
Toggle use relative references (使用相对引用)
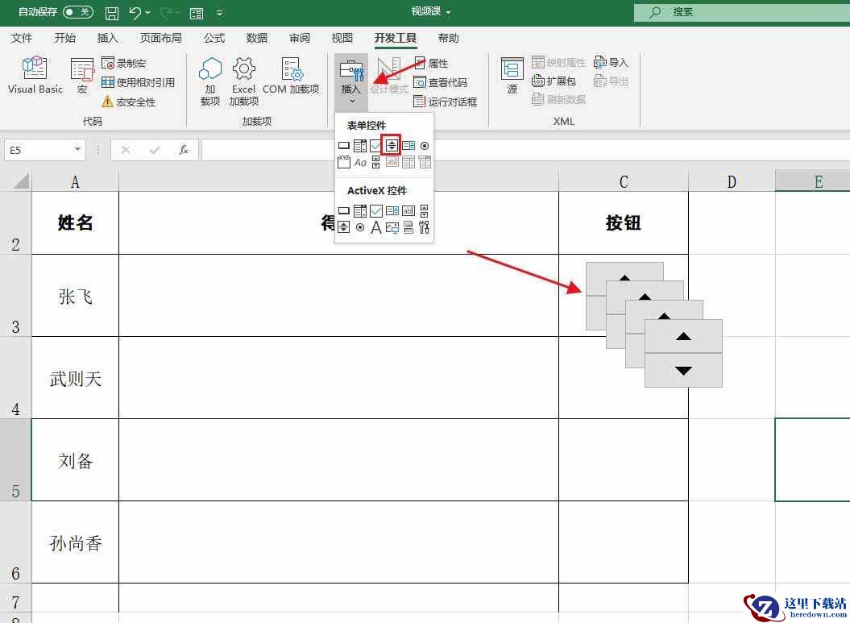[x=139, y=82]
